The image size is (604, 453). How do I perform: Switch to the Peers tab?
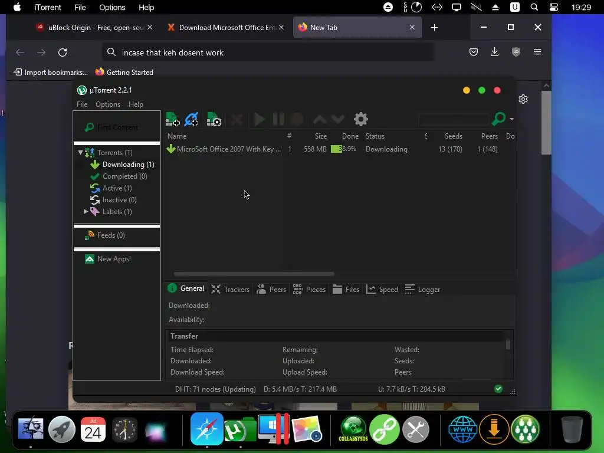[x=271, y=289]
